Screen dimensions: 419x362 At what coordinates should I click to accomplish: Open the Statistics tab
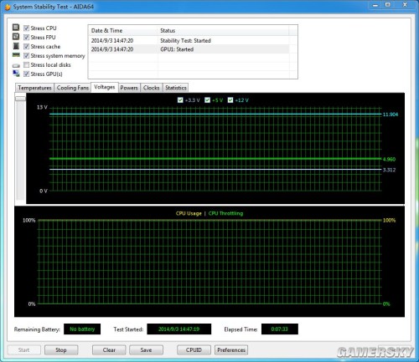[176, 88]
